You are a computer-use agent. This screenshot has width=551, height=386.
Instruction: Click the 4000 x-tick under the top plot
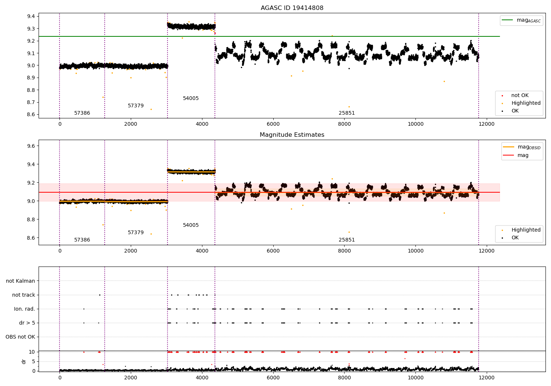coord(202,124)
